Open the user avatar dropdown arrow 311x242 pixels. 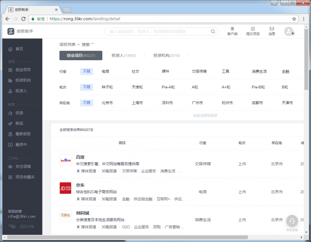[x=293, y=34]
